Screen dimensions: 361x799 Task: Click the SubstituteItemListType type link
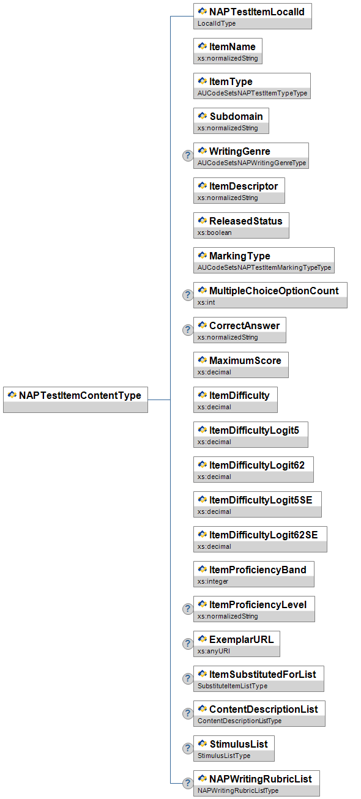pyautogui.click(x=233, y=686)
